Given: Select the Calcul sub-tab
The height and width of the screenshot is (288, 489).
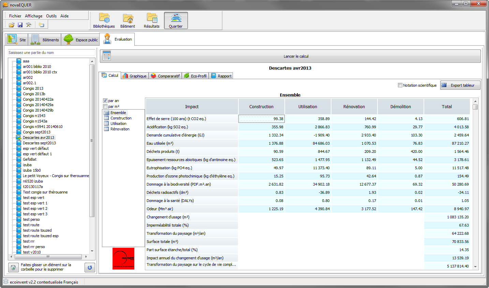Looking at the screenshot, I should (x=110, y=75).
